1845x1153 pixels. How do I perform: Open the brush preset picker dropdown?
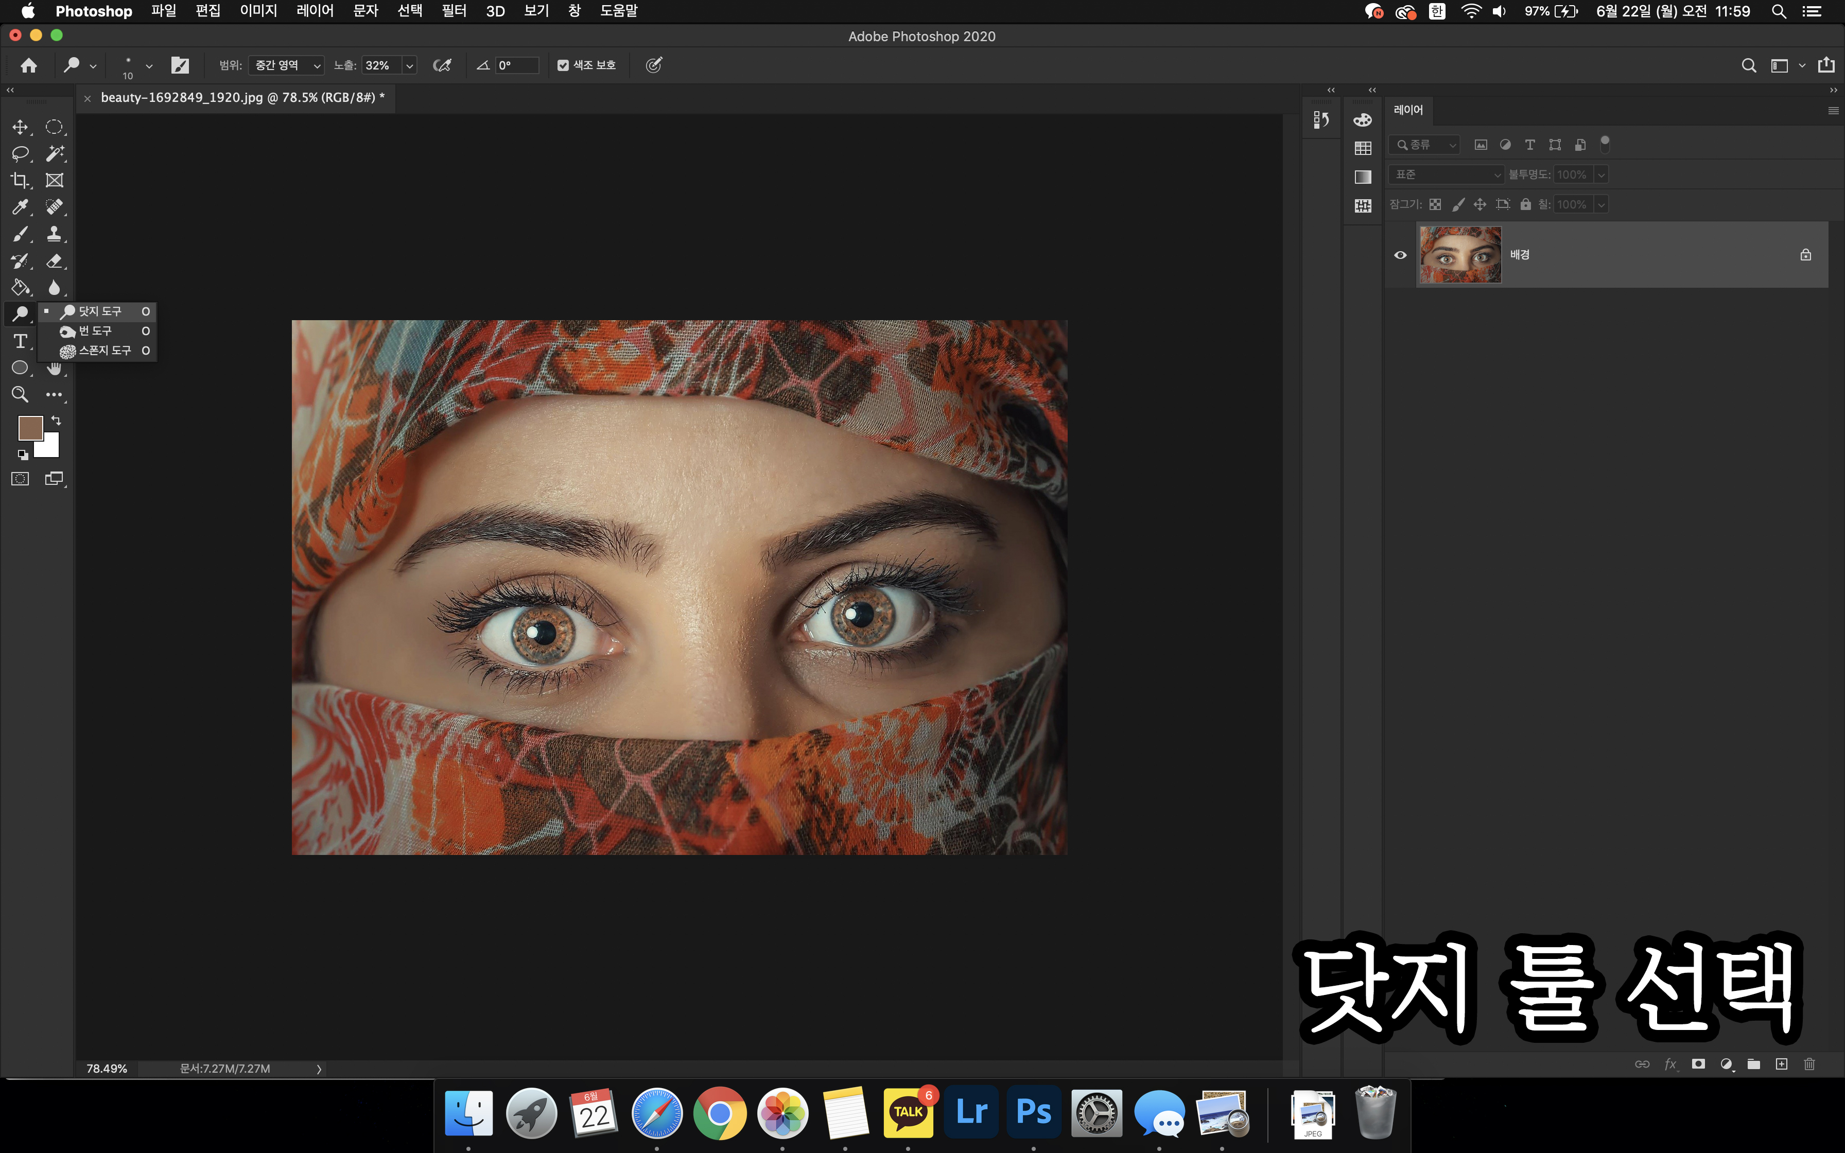pyautogui.click(x=149, y=65)
